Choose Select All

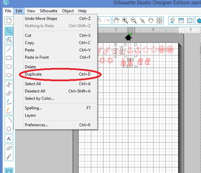[x=58, y=84]
